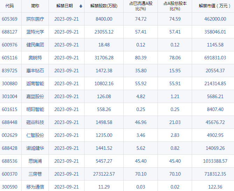Image resolution: width=234 pixels, height=191 pixels.
Task: Sort table by 解禁股数(万股) column header
Action: click(104, 6)
